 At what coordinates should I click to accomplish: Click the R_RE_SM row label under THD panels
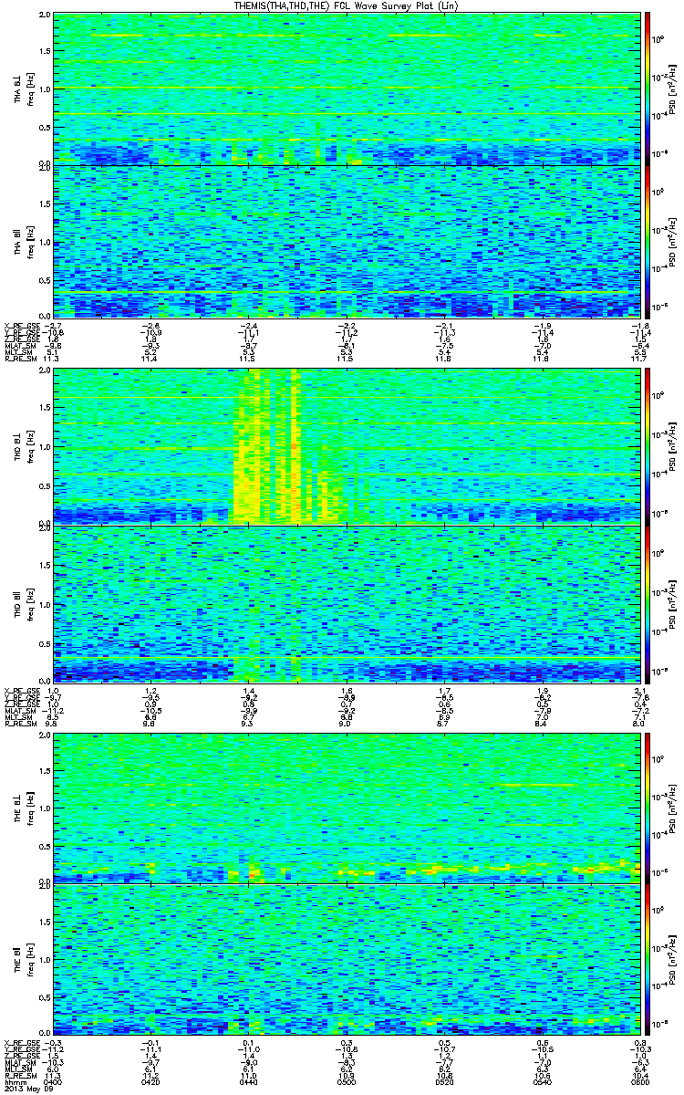pyautogui.click(x=19, y=725)
